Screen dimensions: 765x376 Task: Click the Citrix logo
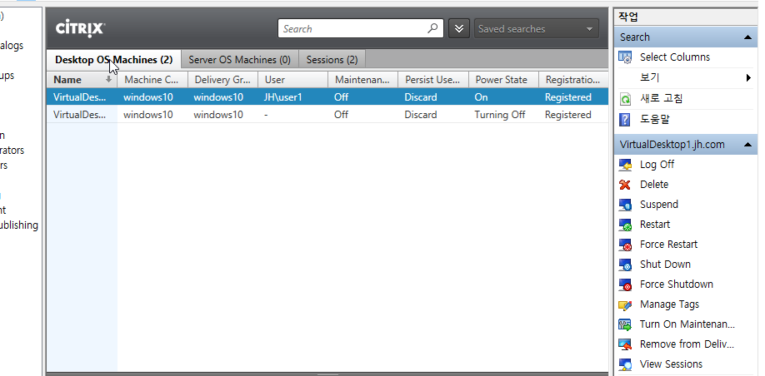pos(80,29)
